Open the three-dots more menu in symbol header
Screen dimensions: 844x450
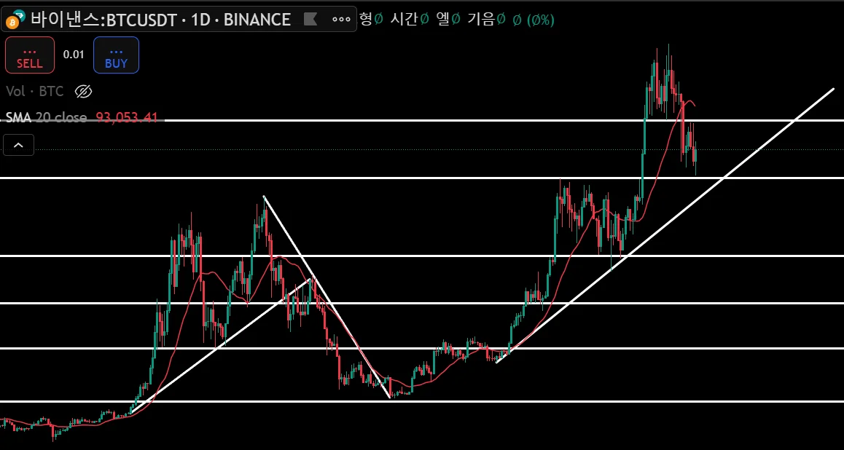point(341,20)
